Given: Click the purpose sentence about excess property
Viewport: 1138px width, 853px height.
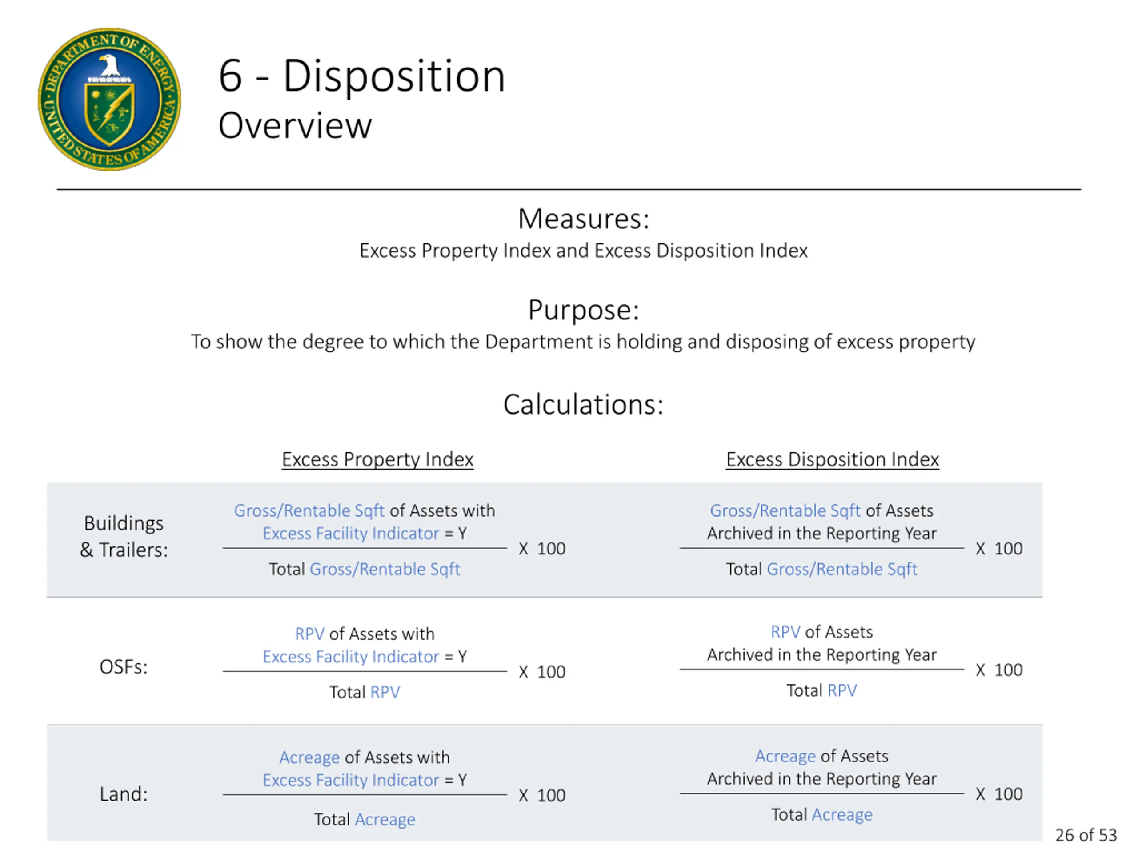Looking at the screenshot, I should click(x=582, y=342).
